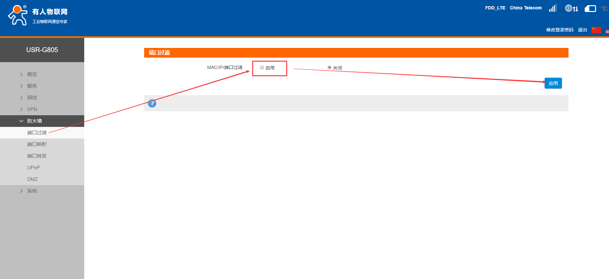Click the signal strength bars icon
This screenshot has width=609, height=279.
(x=552, y=8)
